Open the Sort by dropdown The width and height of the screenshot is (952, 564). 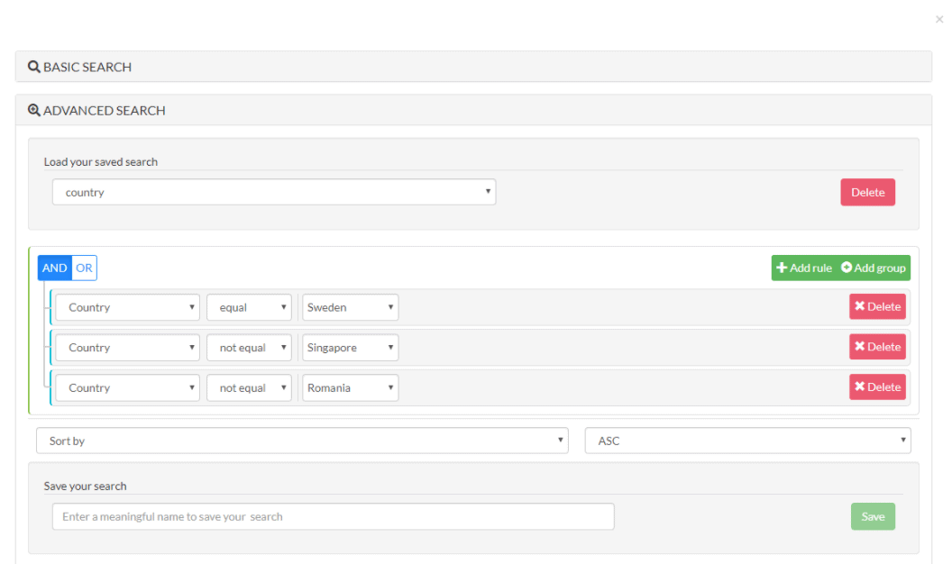tap(302, 441)
